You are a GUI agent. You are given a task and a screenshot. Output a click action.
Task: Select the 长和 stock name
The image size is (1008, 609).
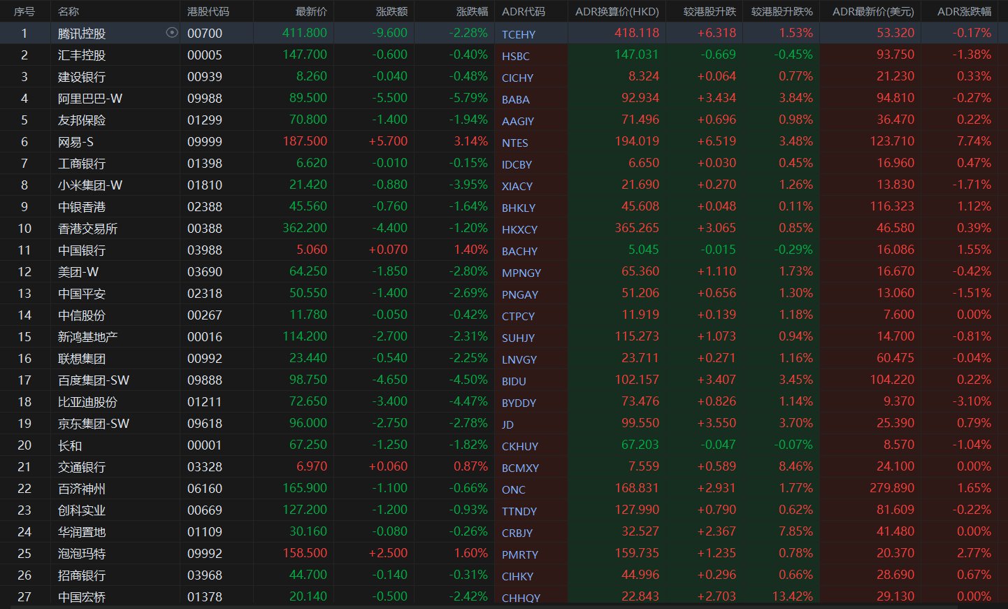pyautogui.click(x=70, y=445)
